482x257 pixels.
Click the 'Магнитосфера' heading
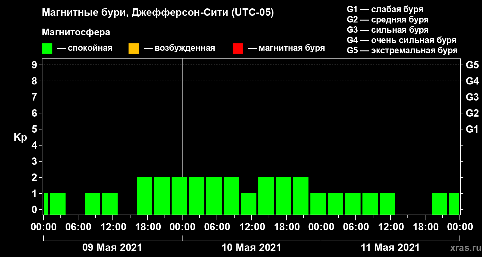pos(76,32)
